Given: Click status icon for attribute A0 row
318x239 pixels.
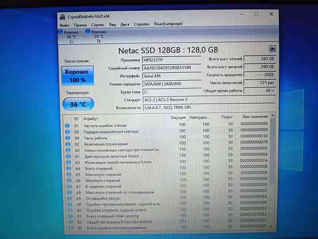Looking at the screenshot, I should click(68, 150).
